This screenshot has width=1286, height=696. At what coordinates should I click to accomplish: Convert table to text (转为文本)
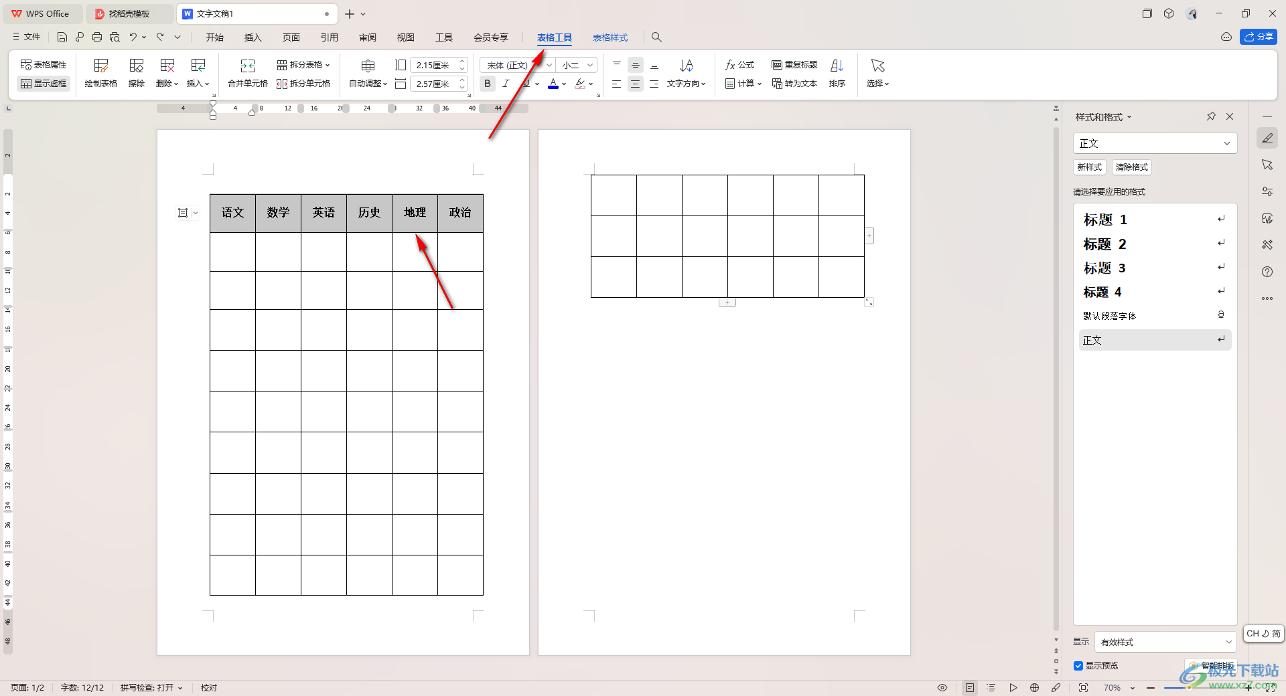pyautogui.click(x=794, y=84)
